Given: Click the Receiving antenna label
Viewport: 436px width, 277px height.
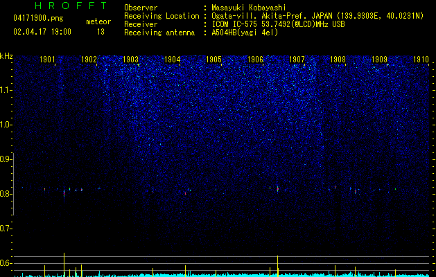Looking at the screenshot, I should (x=159, y=33).
